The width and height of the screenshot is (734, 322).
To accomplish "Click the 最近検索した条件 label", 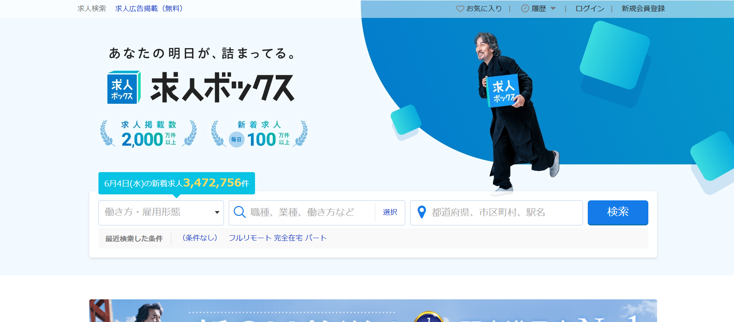I will (134, 239).
